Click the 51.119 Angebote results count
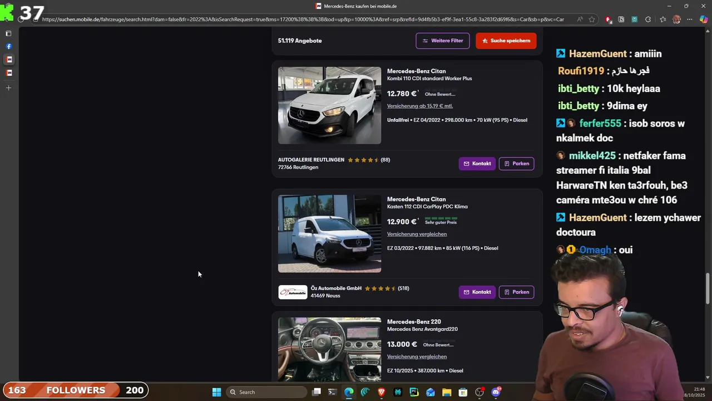 point(300,41)
